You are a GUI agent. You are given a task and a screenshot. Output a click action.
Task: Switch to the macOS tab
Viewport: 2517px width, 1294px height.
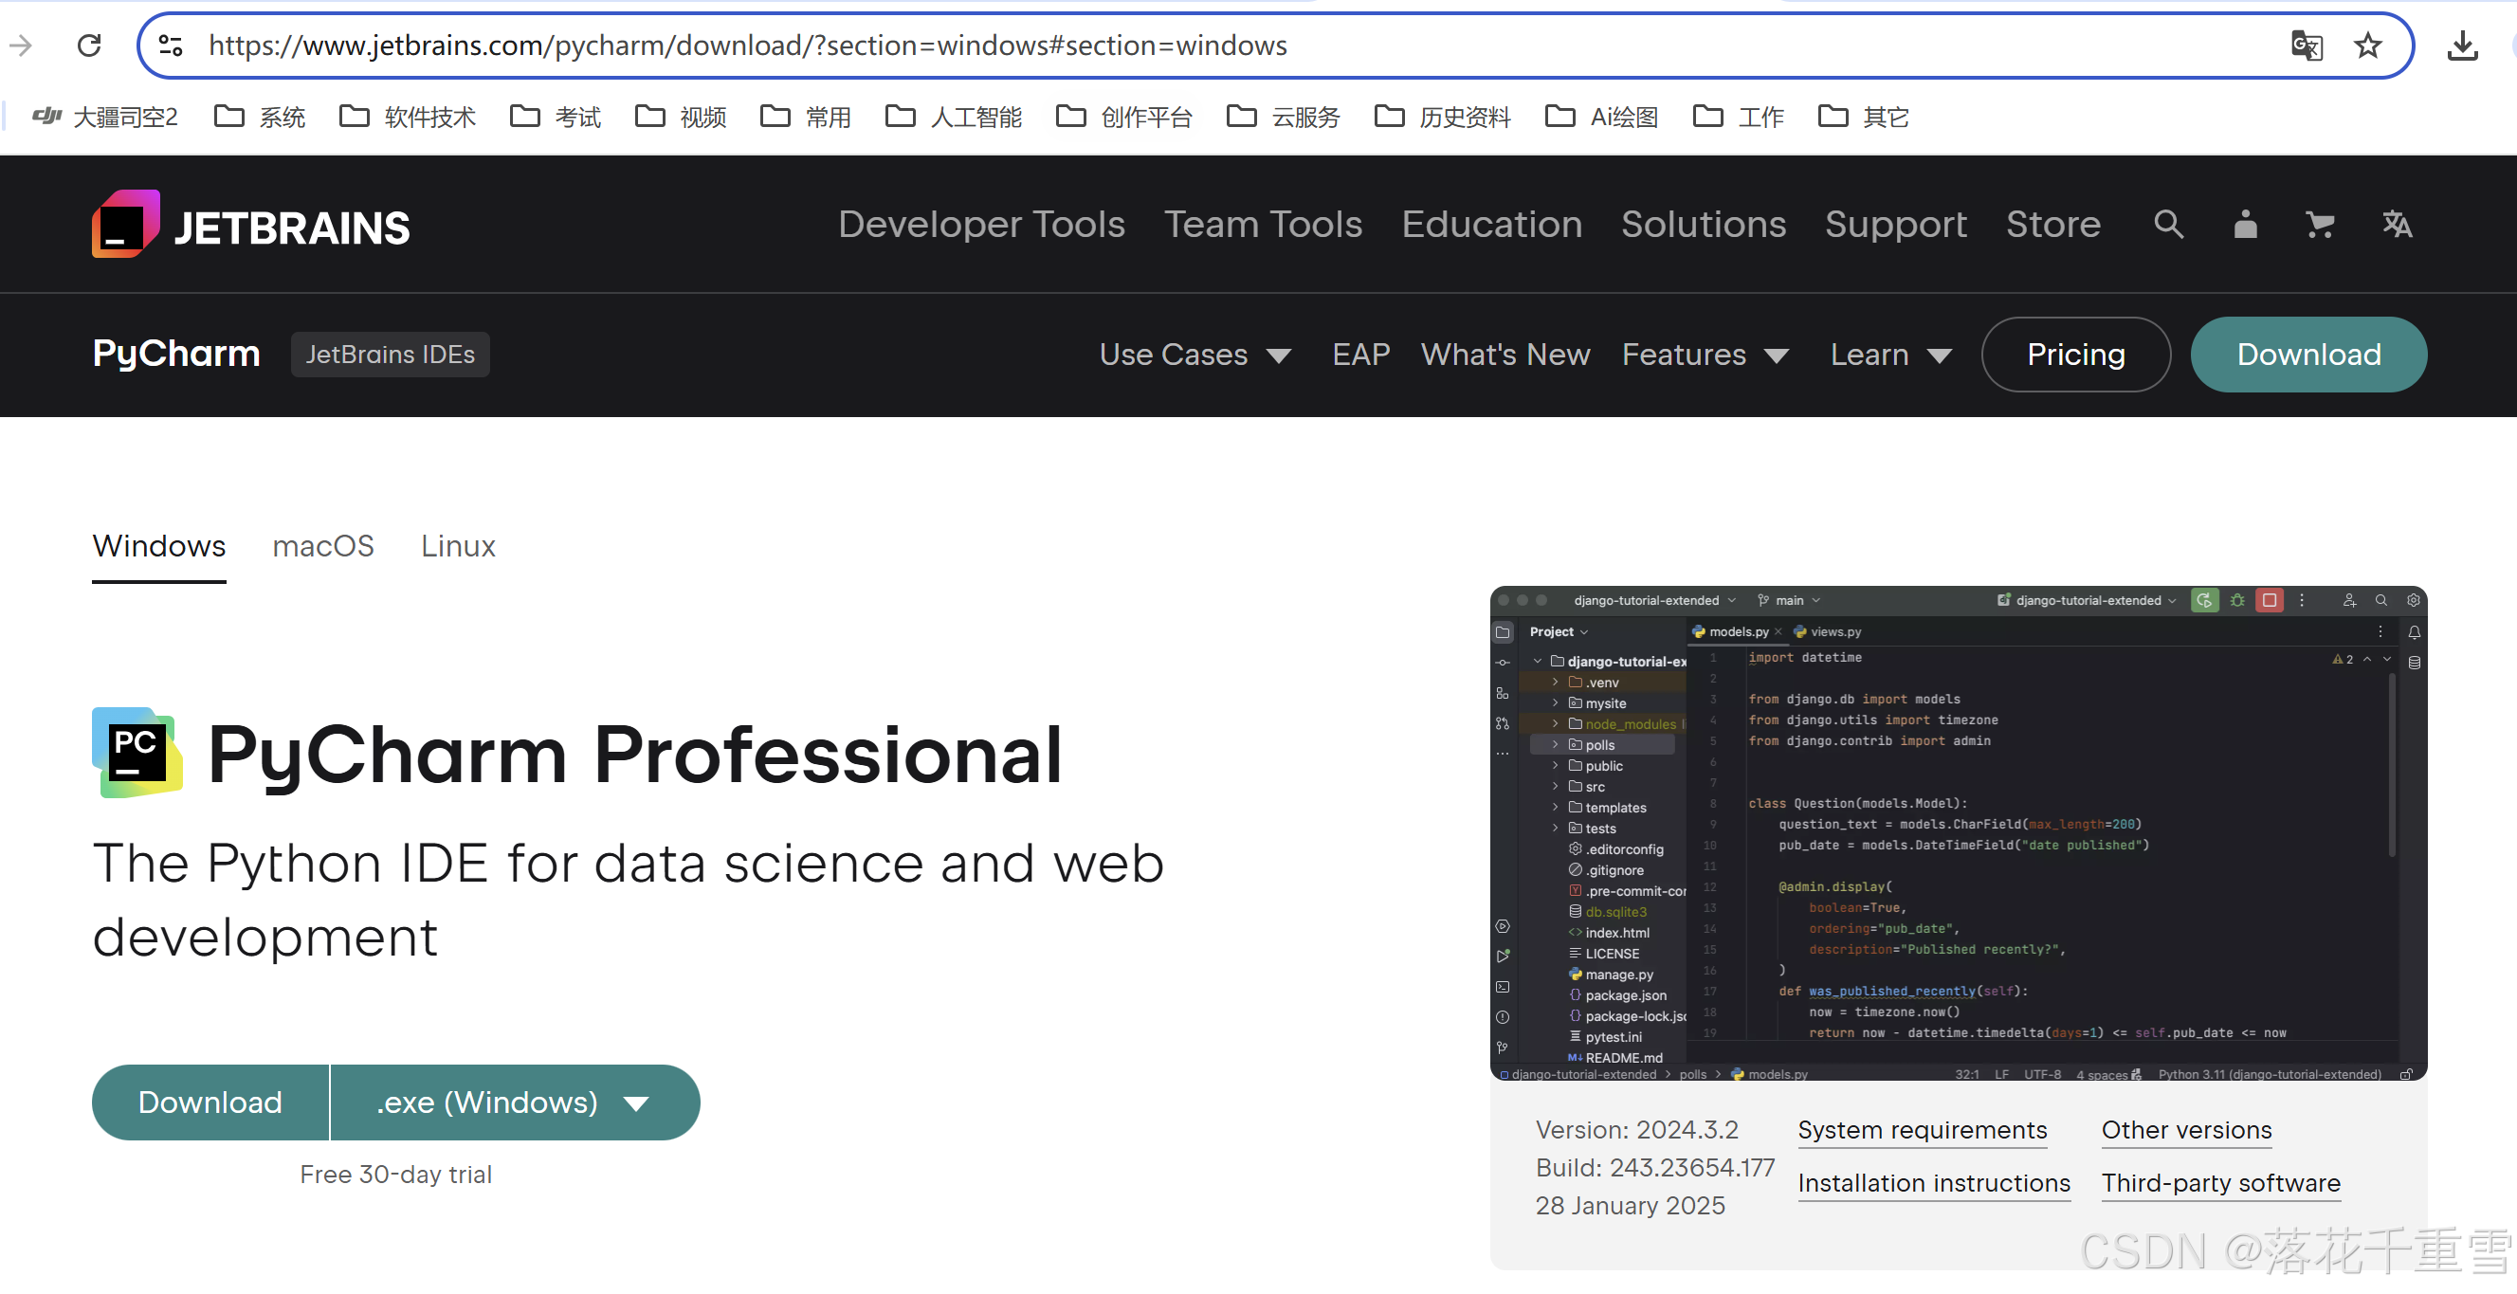[322, 546]
